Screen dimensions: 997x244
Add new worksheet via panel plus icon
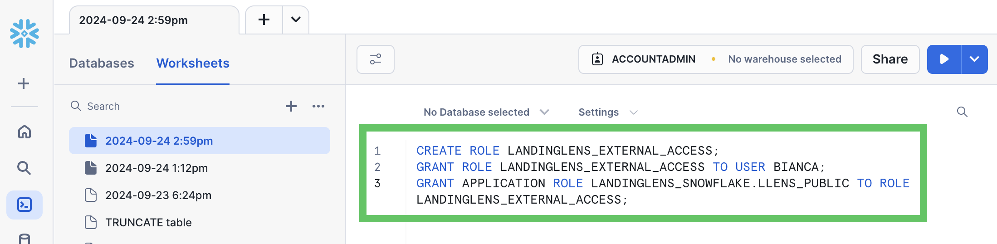point(291,106)
